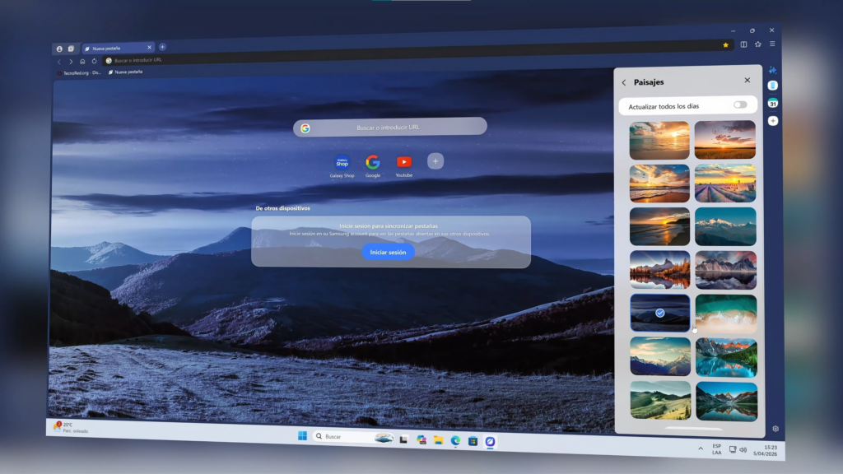Open the calendar icon in sidebar
843x474 pixels.
coord(773,103)
